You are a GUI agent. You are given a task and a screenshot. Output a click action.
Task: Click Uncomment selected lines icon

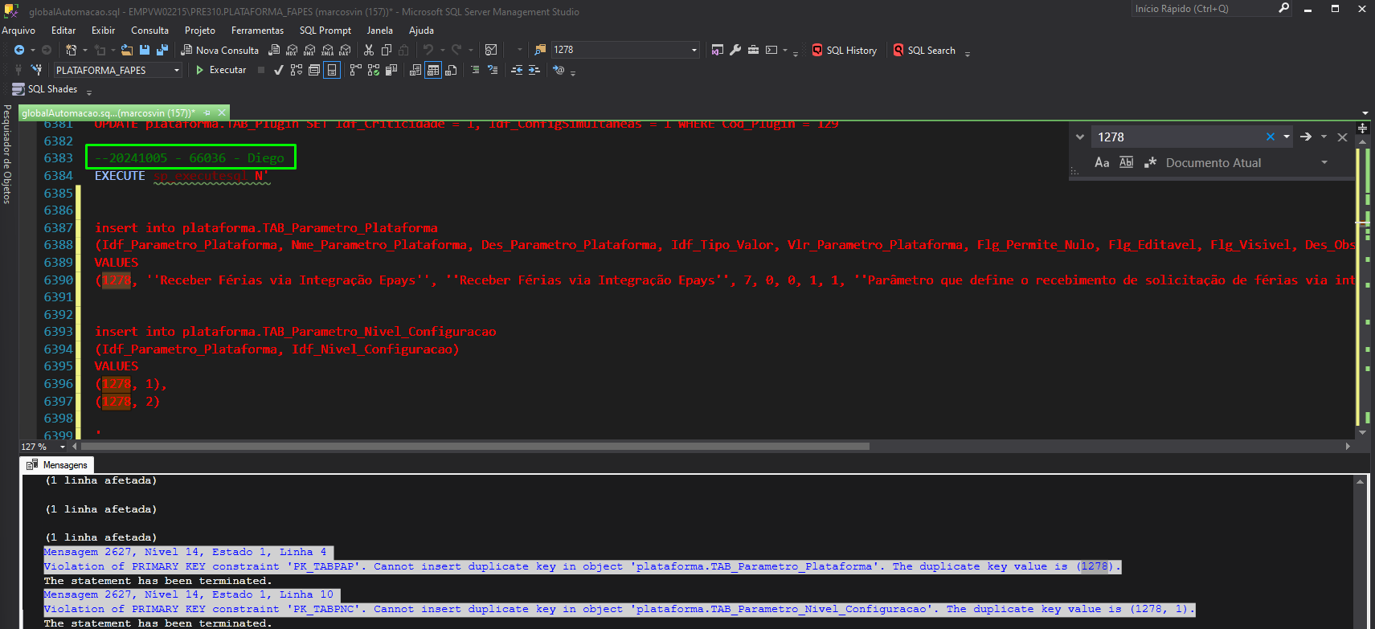click(493, 70)
